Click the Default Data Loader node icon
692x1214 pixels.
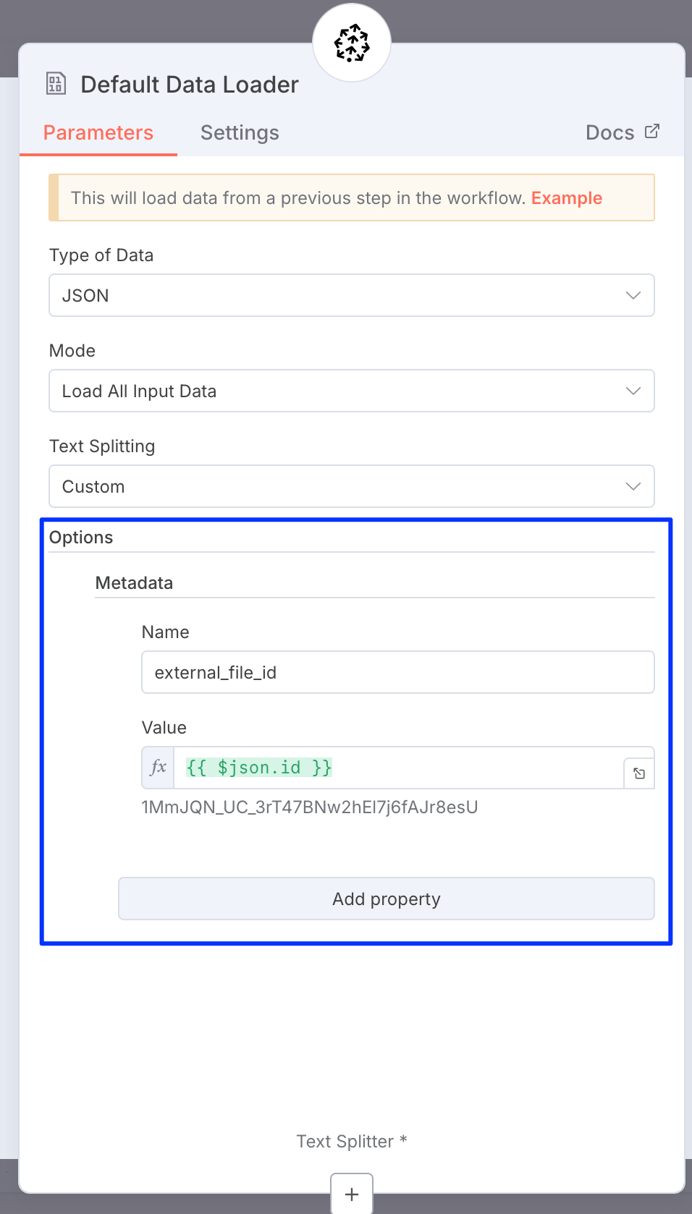(56, 84)
